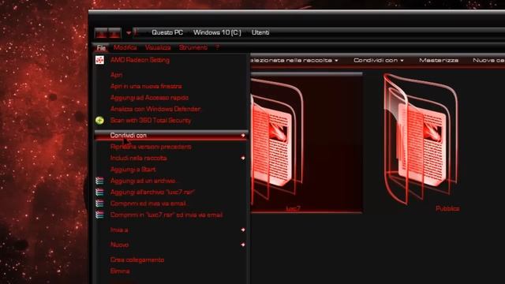
Task: Open the Strumenti menu
Action: coord(193,47)
